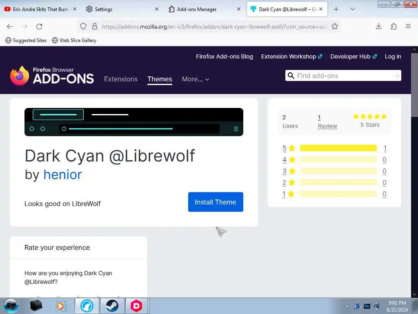Open the Developer Hub link

354,56
